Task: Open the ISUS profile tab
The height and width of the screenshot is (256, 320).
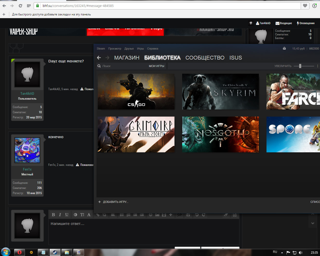Action: (x=236, y=58)
